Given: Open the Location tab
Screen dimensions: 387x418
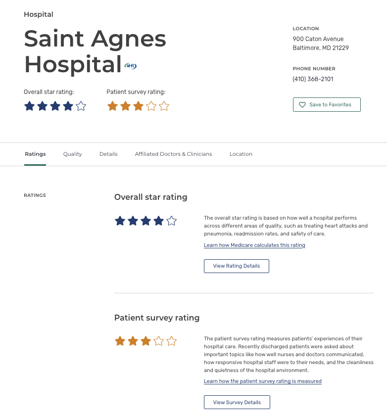Looking at the screenshot, I should pos(241,154).
